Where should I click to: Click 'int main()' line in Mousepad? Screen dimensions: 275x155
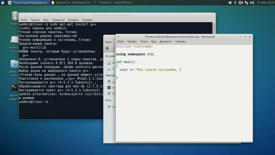pos(125,62)
